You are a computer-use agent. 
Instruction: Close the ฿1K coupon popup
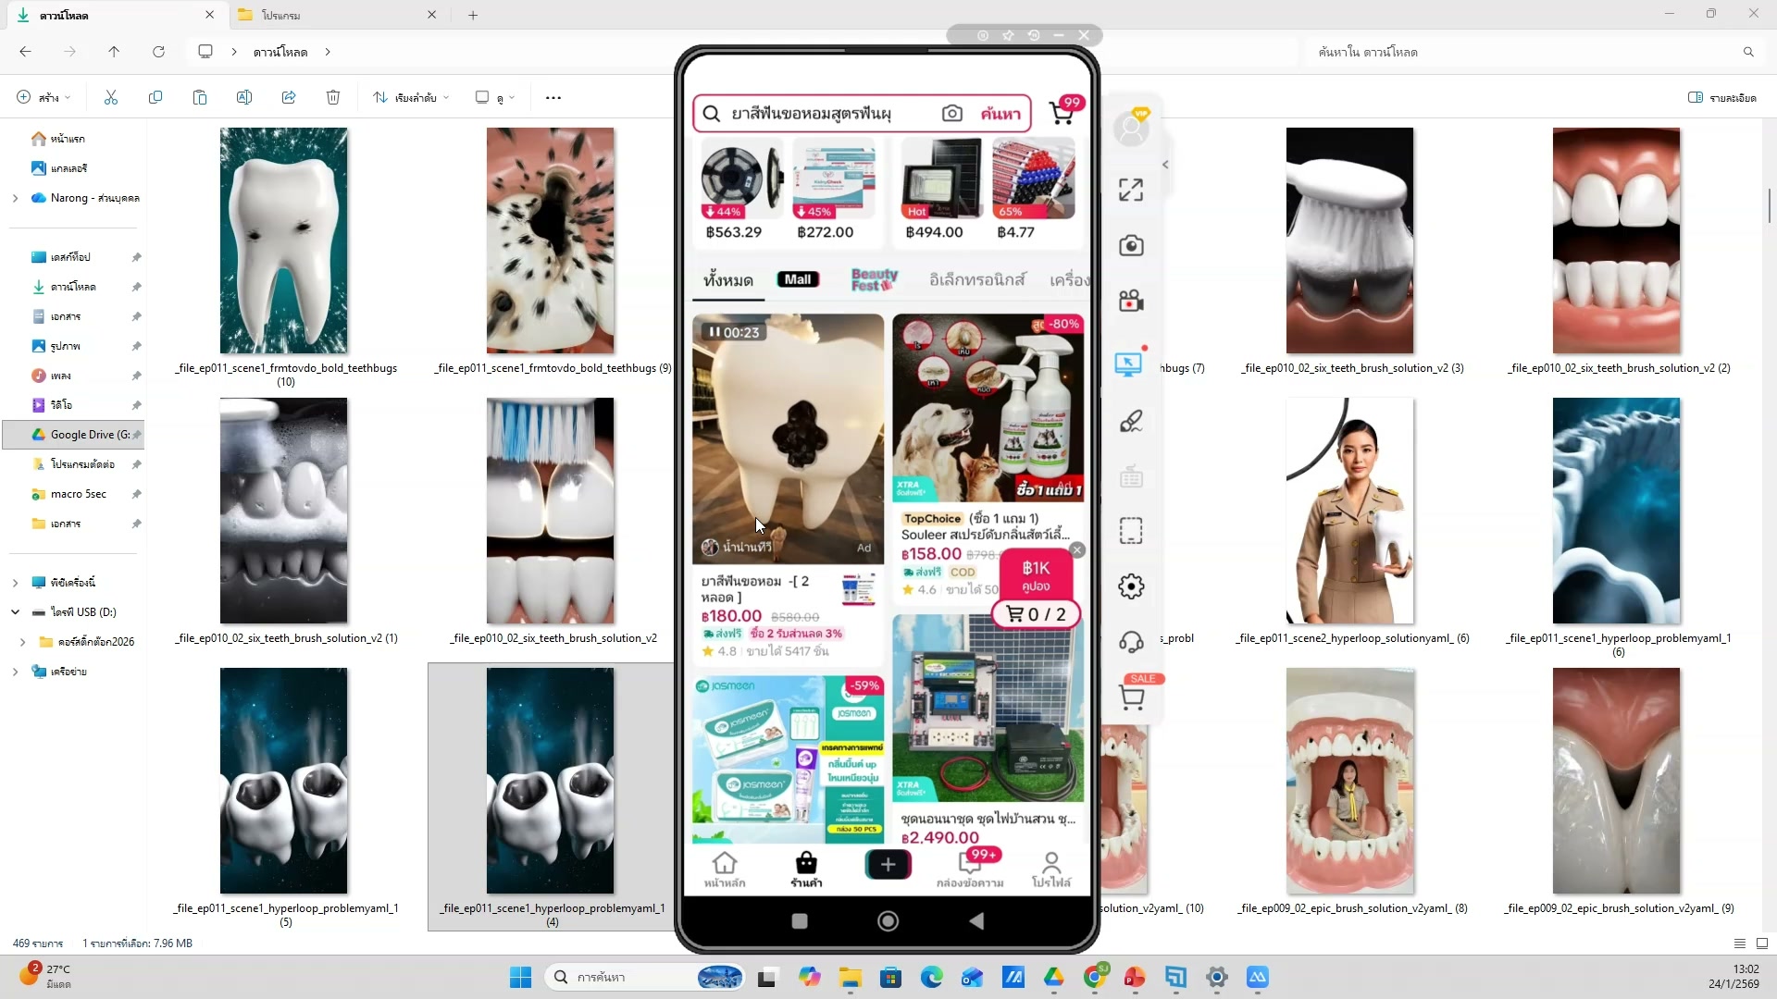click(x=1076, y=550)
